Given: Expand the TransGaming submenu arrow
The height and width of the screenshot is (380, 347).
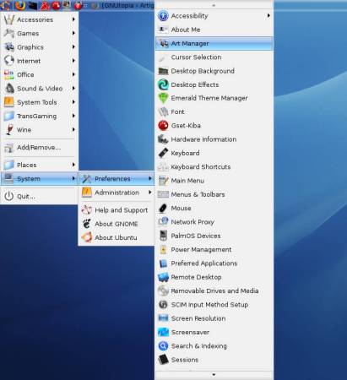Looking at the screenshot, I should [x=73, y=116].
